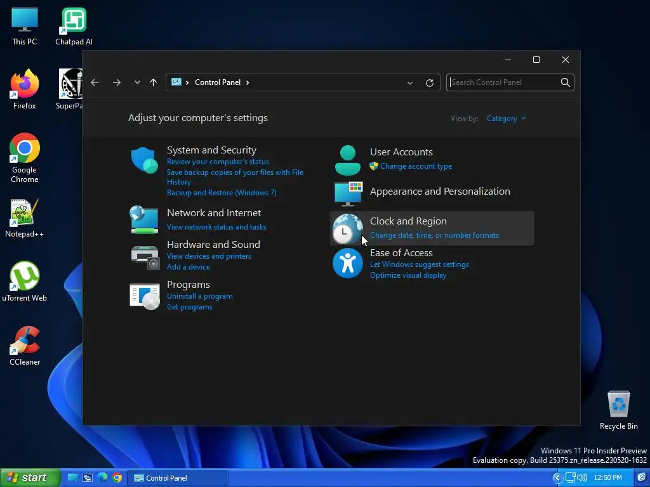Open the SuperPaint desktop shortcut

point(70,89)
